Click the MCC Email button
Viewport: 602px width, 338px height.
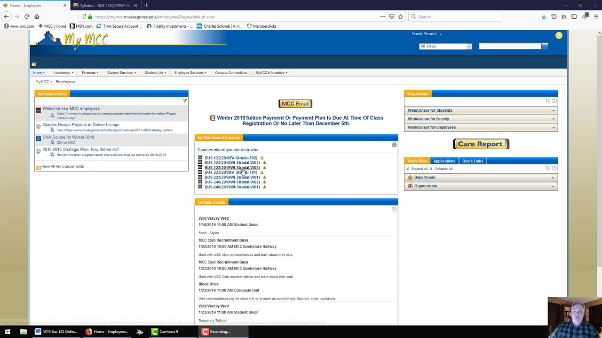[x=295, y=104]
